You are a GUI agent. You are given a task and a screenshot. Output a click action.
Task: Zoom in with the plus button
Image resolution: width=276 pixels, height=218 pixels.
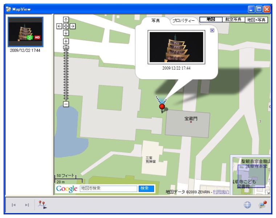[x=66, y=41]
